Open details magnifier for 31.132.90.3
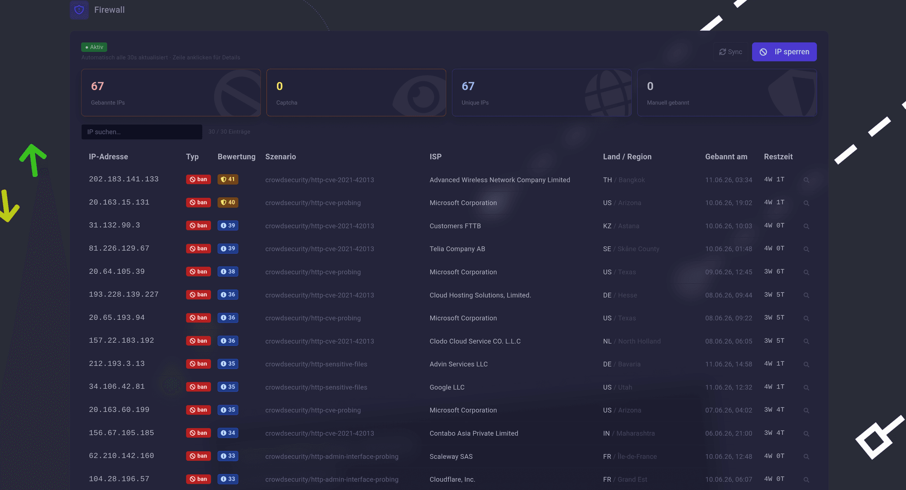Screen dimensions: 906x490 point(806,226)
